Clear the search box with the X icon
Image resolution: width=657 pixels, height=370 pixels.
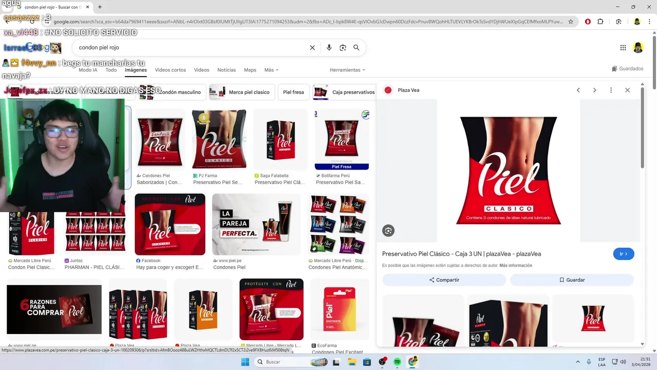click(312, 47)
